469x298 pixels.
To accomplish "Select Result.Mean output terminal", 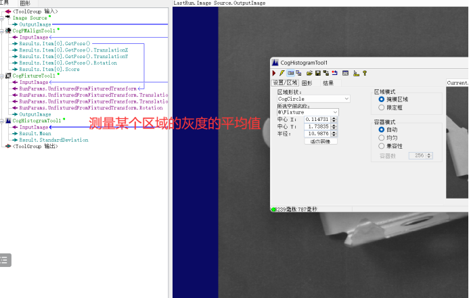I will [x=35, y=134].
